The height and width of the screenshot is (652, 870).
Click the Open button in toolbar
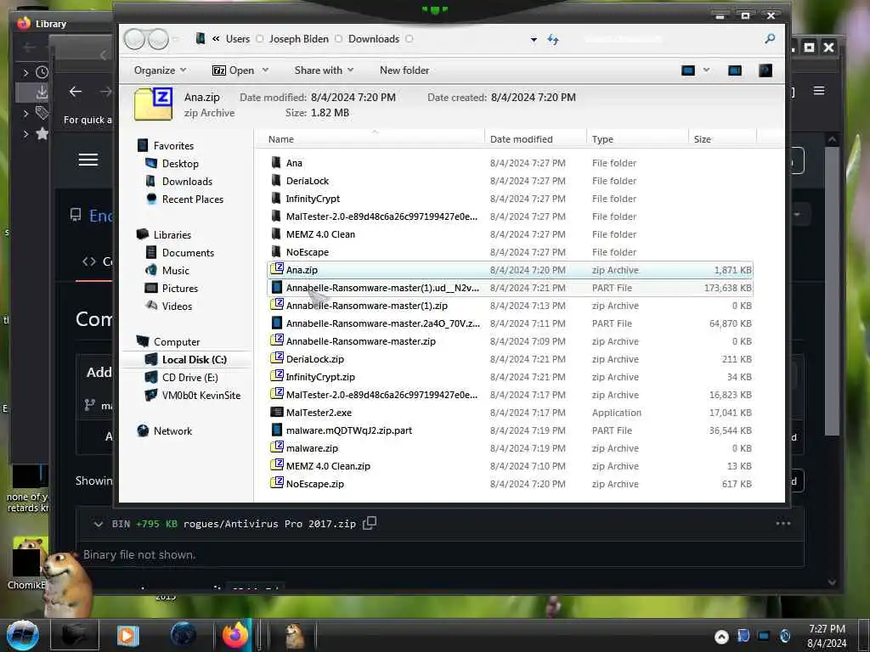coord(233,70)
